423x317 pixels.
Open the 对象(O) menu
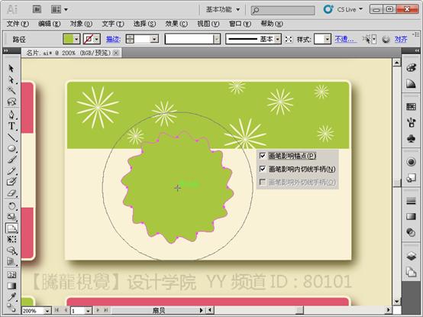[81, 24]
